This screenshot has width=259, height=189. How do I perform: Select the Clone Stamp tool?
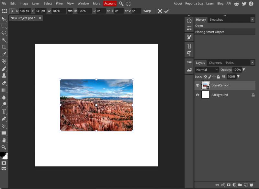(4, 76)
